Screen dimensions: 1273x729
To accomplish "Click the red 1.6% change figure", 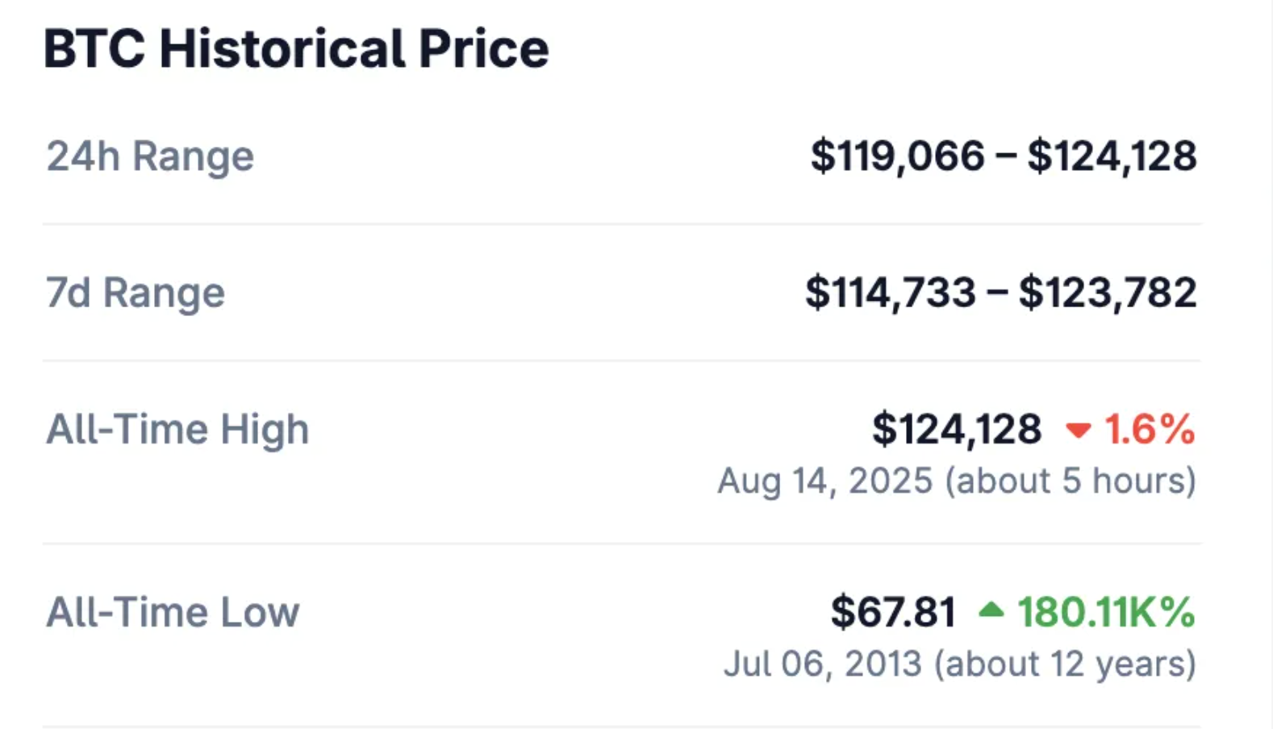I will 1150,429.
